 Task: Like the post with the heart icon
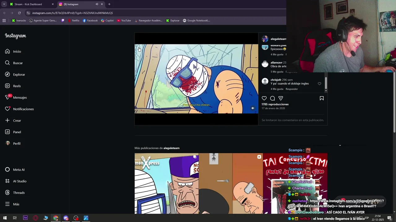264,98
